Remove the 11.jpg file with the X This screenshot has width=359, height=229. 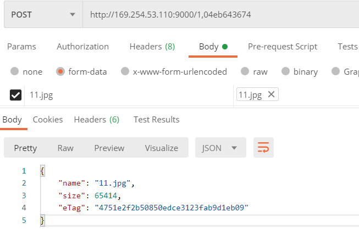(x=271, y=94)
